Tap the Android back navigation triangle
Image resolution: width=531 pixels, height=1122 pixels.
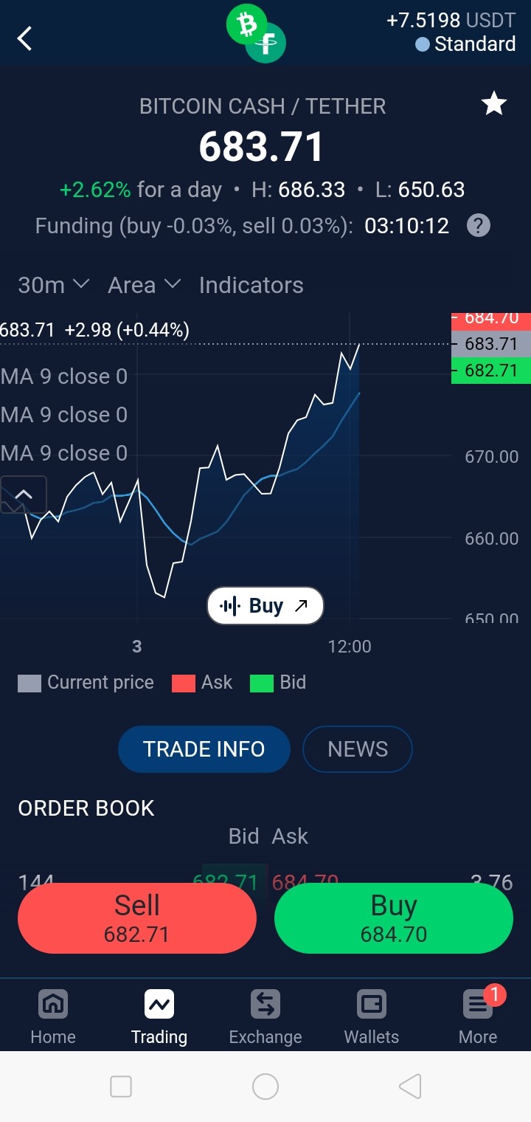point(410,1086)
